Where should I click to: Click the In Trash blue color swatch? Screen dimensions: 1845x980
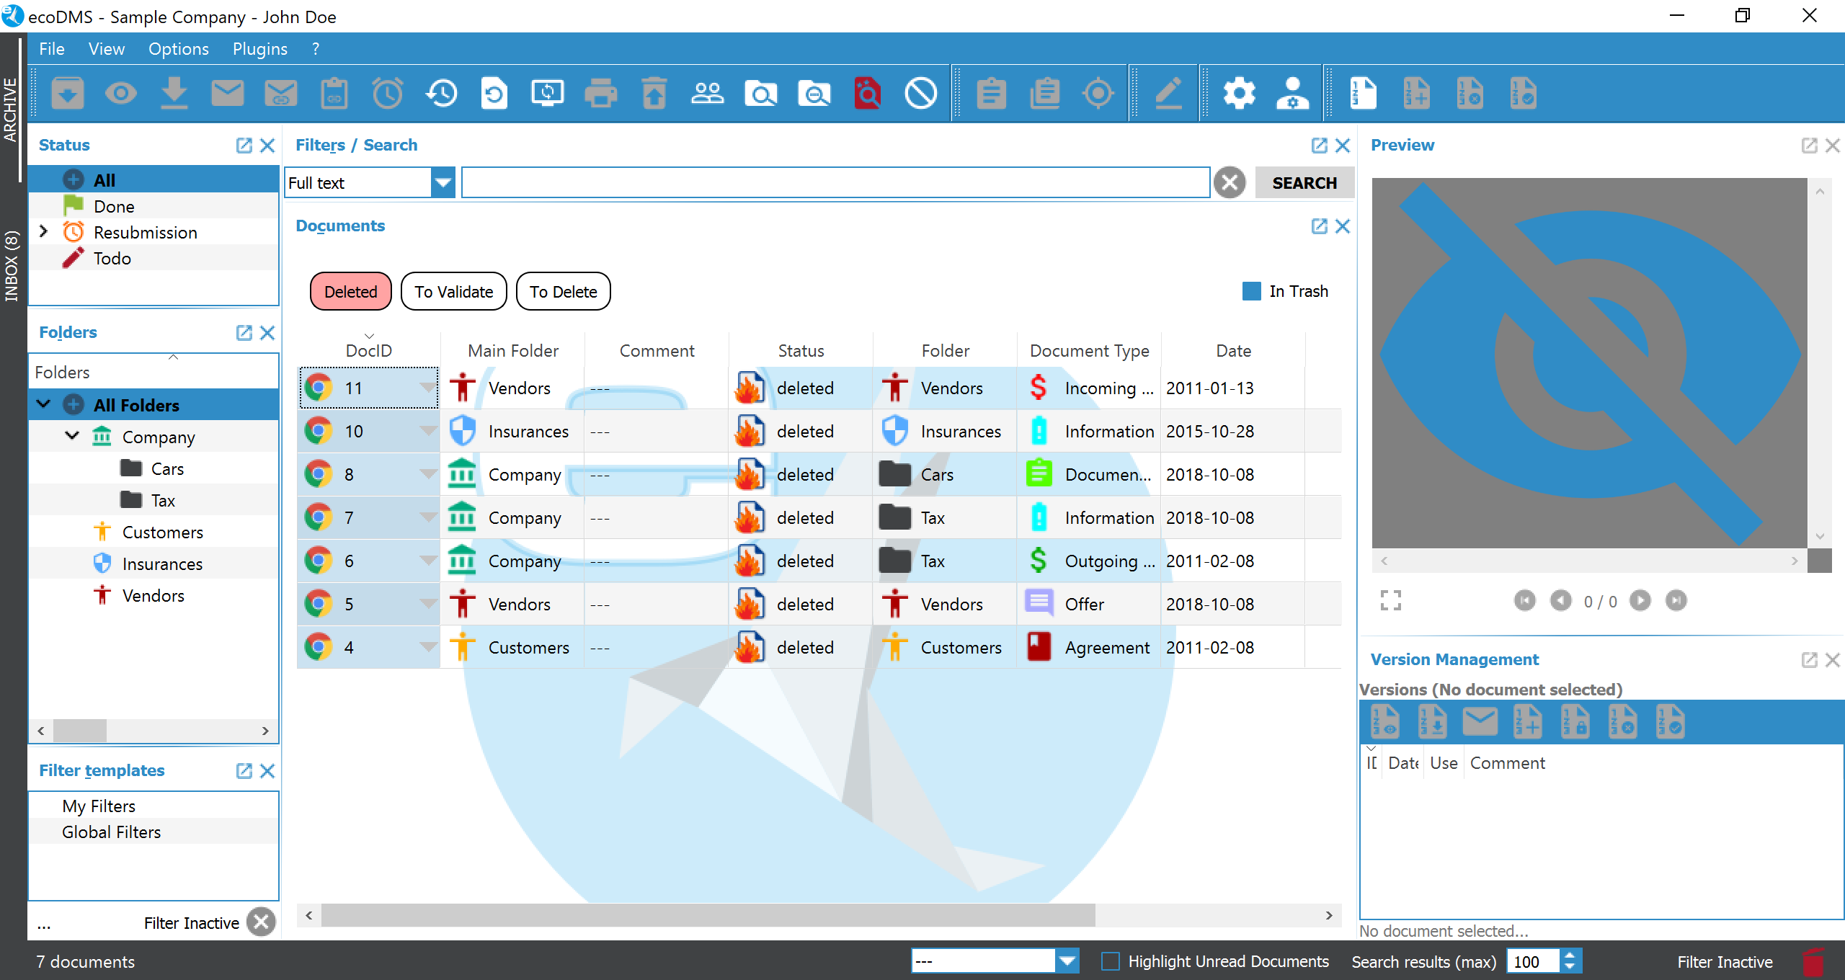tap(1252, 291)
